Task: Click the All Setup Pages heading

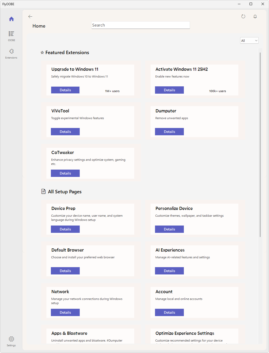Action: click(65, 192)
